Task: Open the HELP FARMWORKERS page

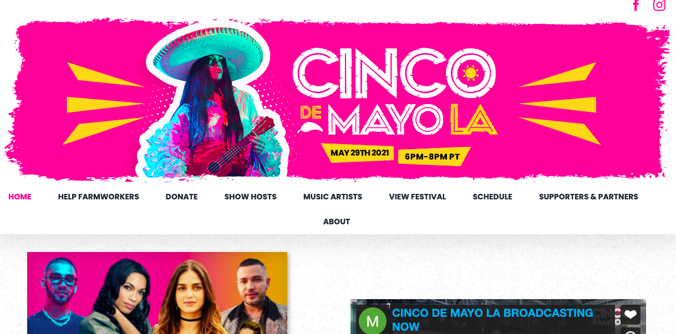Action: pyautogui.click(x=99, y=197)
